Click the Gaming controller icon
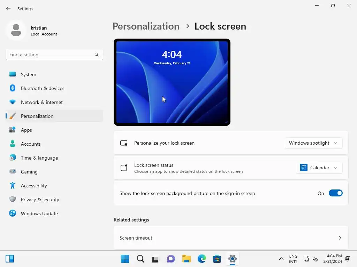Image resolution: width=357 pixels, height=267 pixels. [x=13, y=171]
